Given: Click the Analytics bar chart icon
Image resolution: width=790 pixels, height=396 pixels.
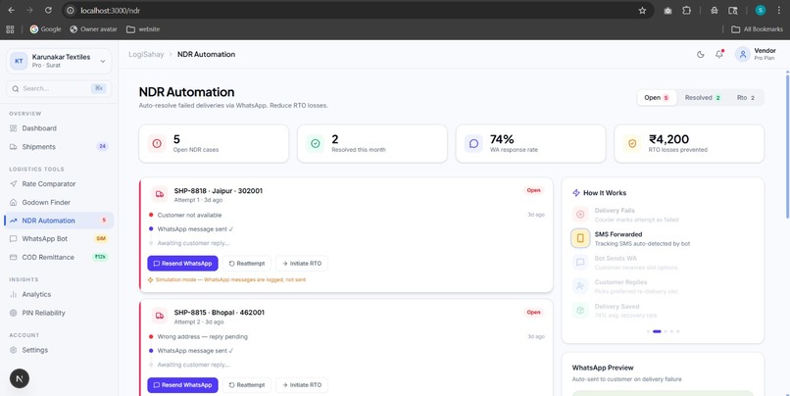Looking at the screenshot, I should pos(13,294).
